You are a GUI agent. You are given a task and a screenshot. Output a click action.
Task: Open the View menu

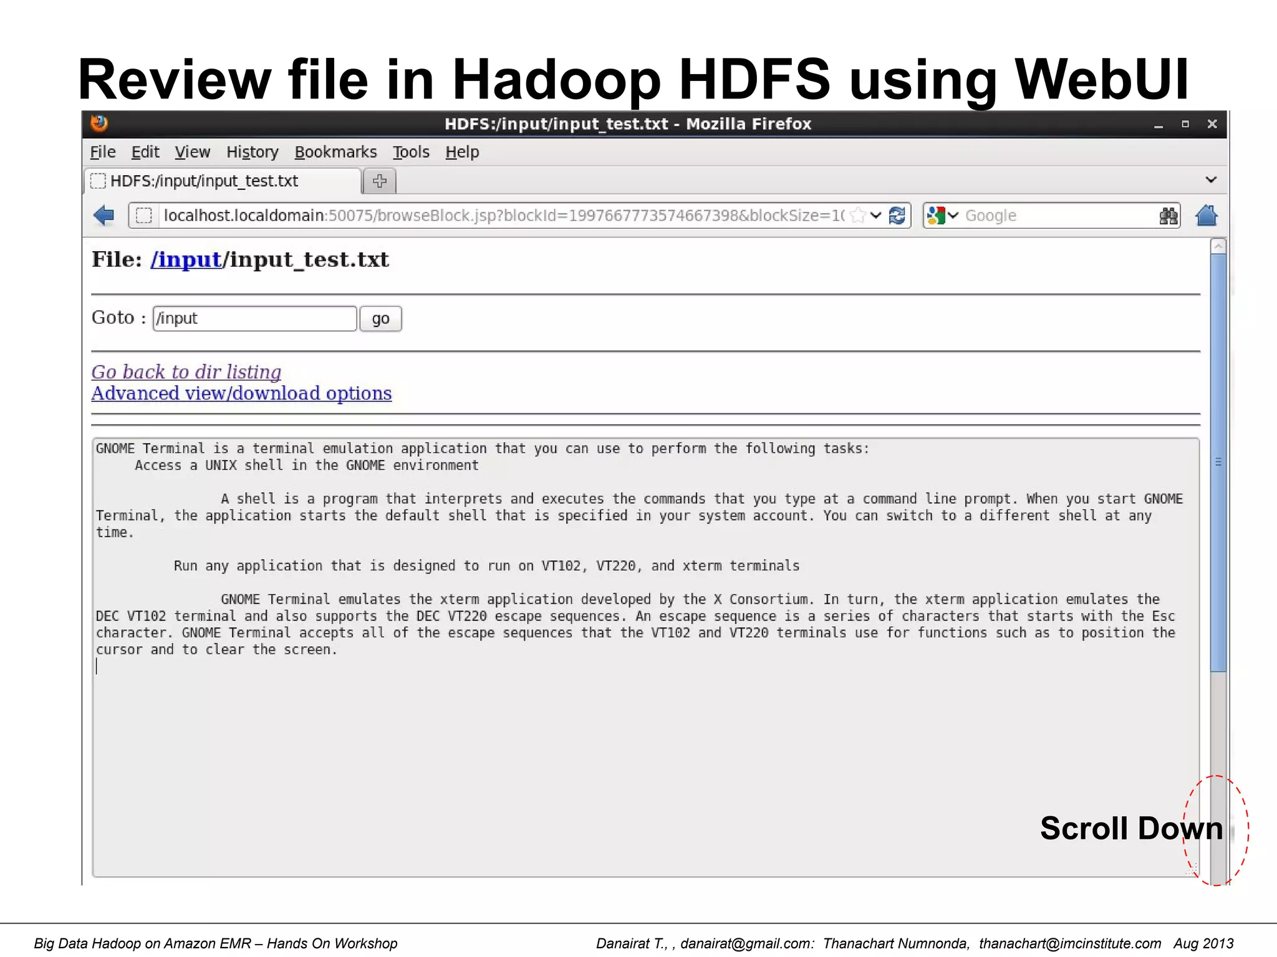[x=192, y=152]
